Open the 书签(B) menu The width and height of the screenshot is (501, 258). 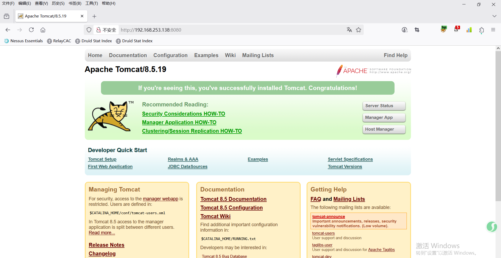[x=75, y=3]
